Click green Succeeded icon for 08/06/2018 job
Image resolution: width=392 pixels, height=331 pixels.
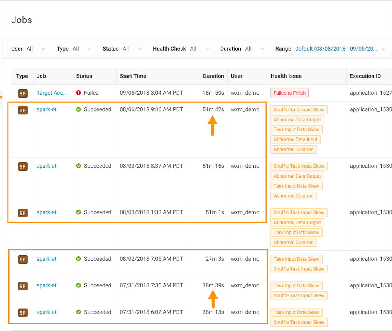(79, 110)
